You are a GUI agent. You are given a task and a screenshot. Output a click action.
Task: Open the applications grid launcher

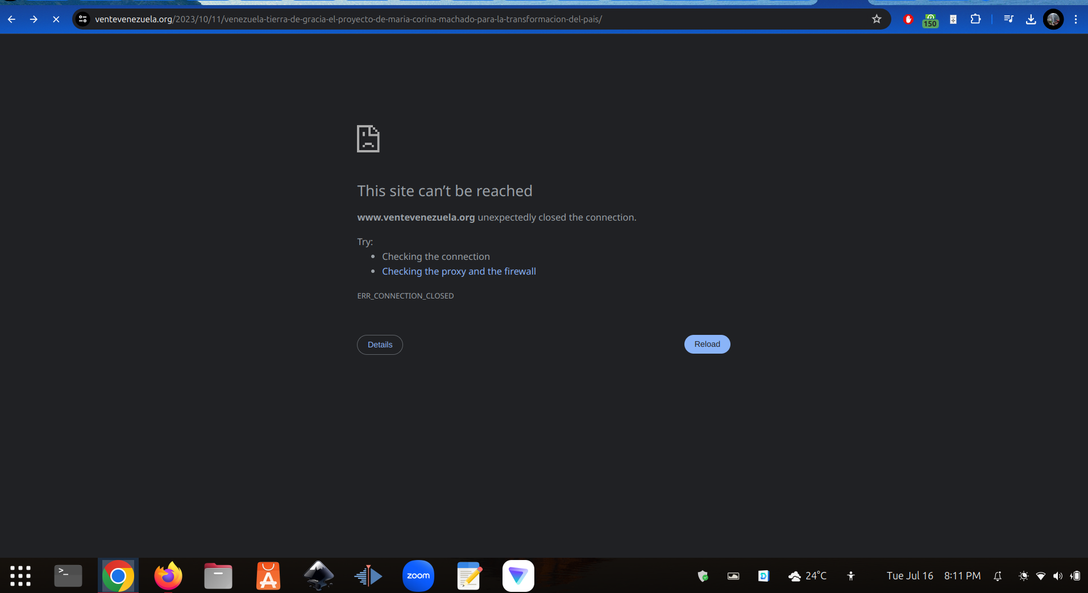pyautogui.click(x=20, y=576)
